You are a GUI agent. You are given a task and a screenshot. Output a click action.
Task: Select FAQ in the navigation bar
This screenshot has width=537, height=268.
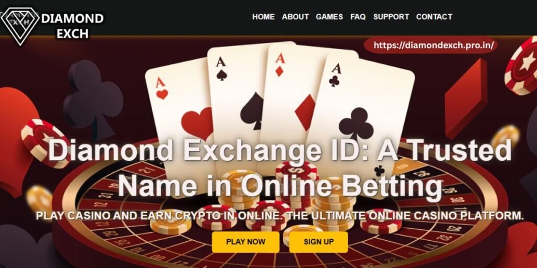click(358, 17)
